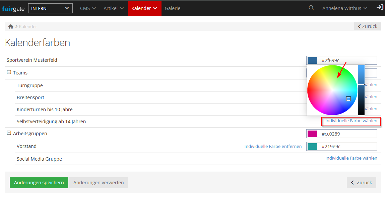Collapse the Arbeitsgruppen group
Image resolution: width=385 pixels, height=203 pixels.
point(9,133)
